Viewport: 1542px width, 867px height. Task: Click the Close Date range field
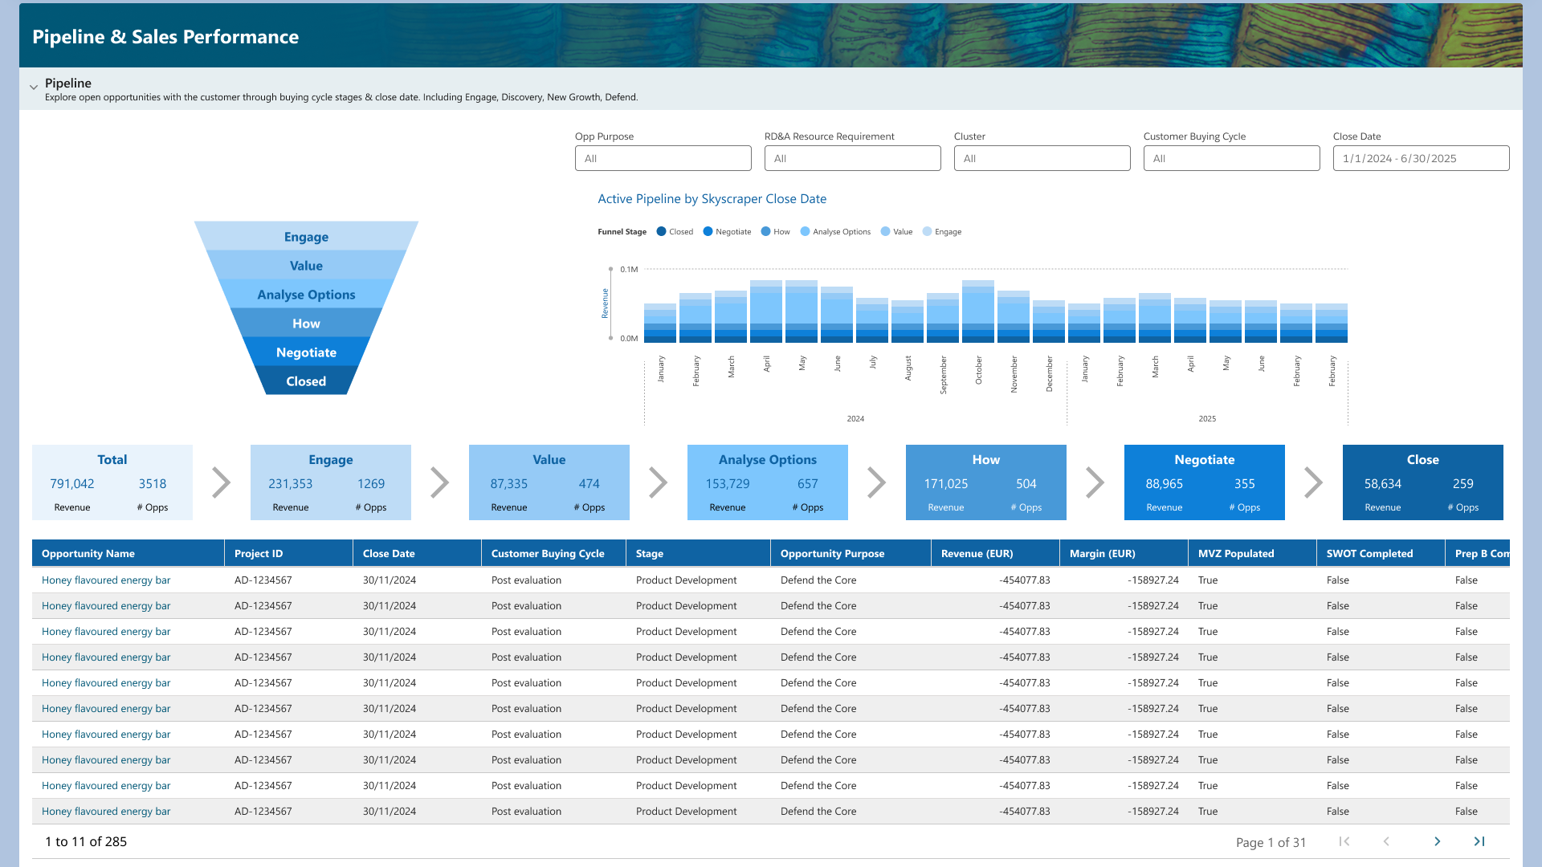click(x=1421, y=158)
